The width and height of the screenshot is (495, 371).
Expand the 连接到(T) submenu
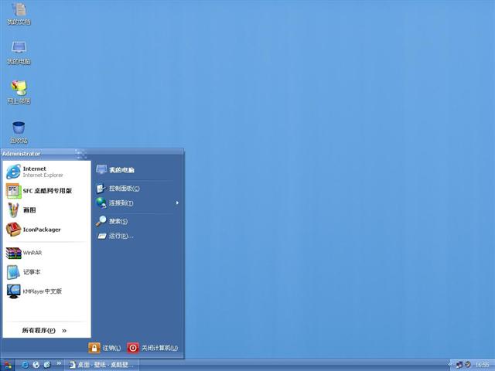point(136,203)
